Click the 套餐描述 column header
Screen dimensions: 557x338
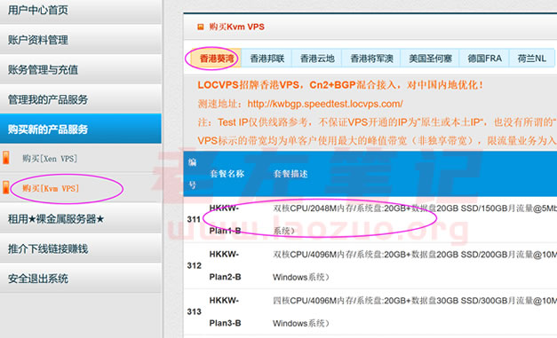[x=290, y=174]
